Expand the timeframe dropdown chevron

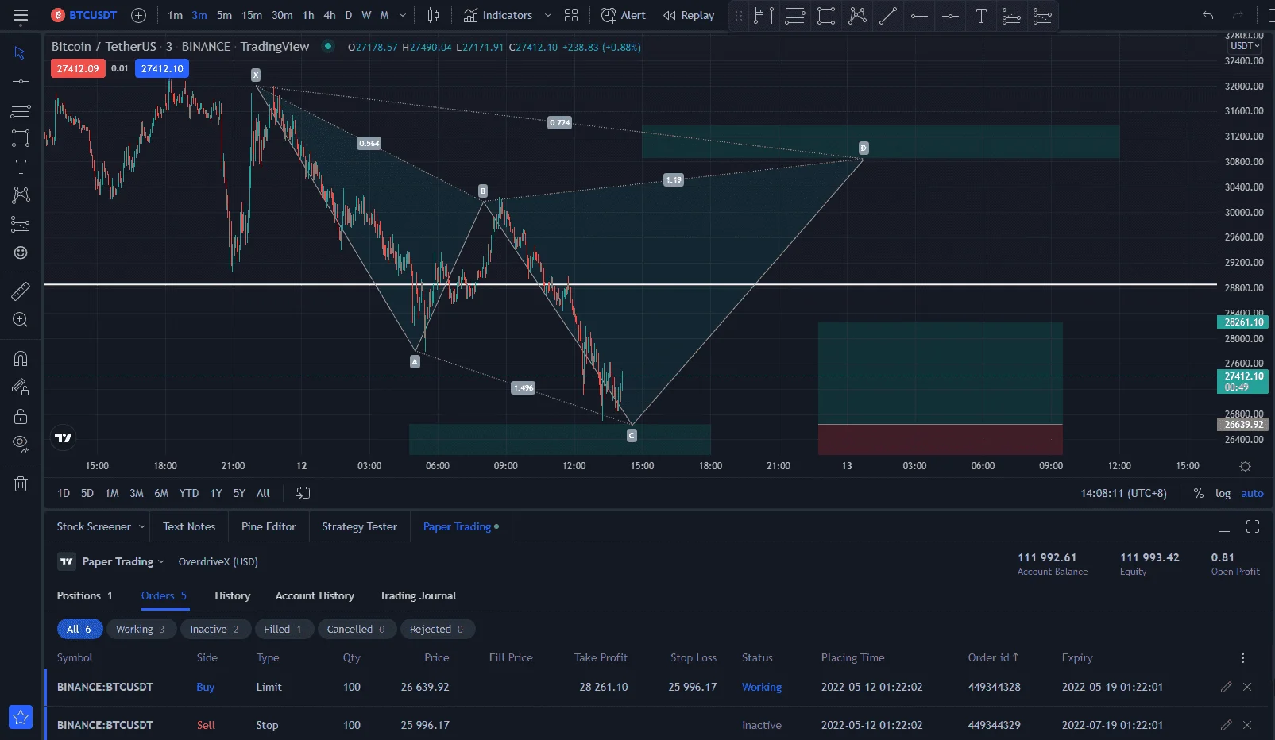click(x=403, y=15)
